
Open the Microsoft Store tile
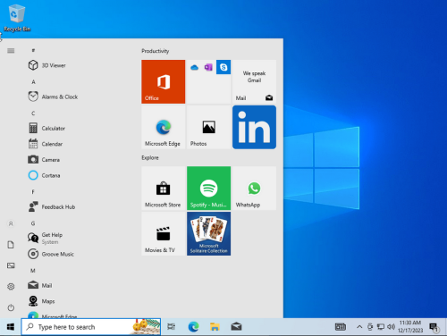[x=164, y=189]
